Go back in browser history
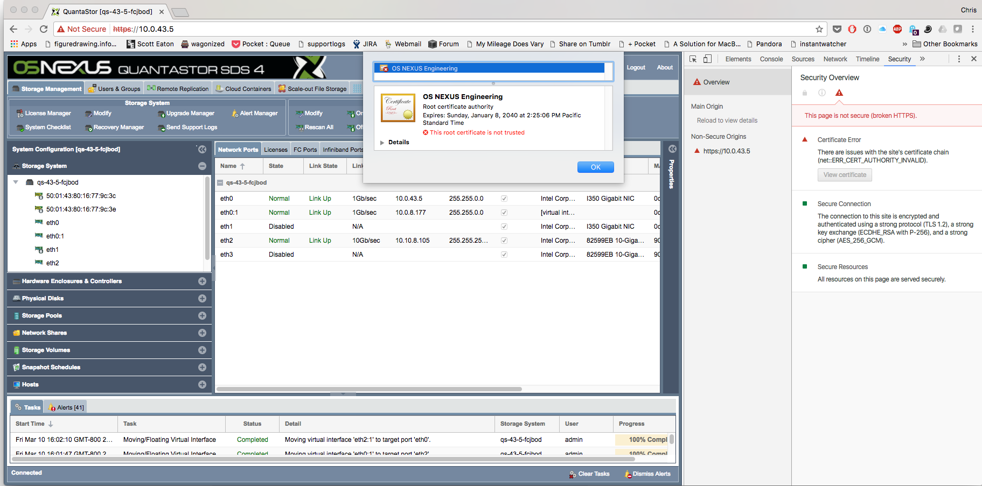The image size is (982, 486). [13, 29]
